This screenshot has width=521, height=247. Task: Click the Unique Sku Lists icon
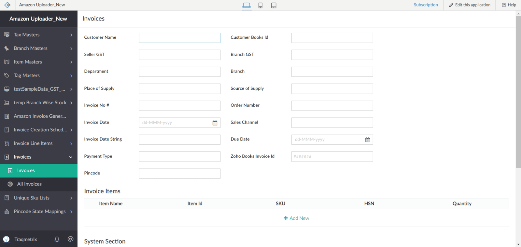[x=7, y=198]
